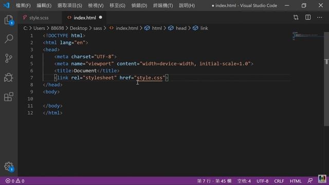Click the lang="en" attribute on line 2

[x=72, y=43]
